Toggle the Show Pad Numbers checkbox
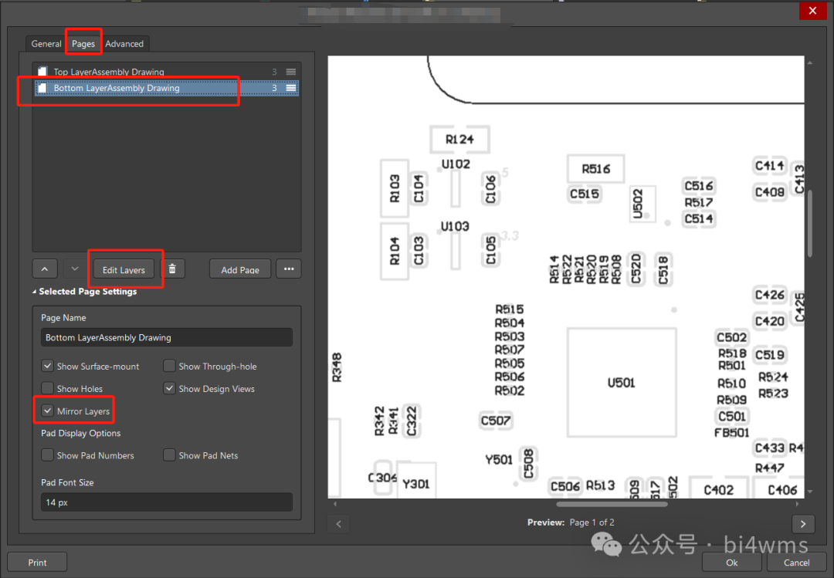Screen dimensions: 834x578 [x=48, y=455]
